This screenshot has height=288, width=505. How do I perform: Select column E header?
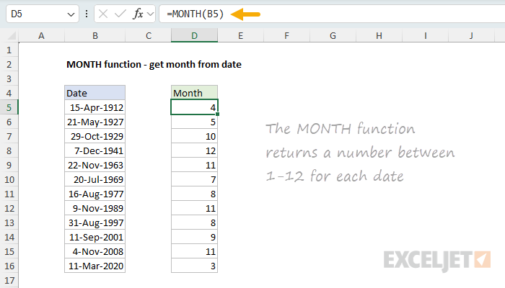coord(240,35)
